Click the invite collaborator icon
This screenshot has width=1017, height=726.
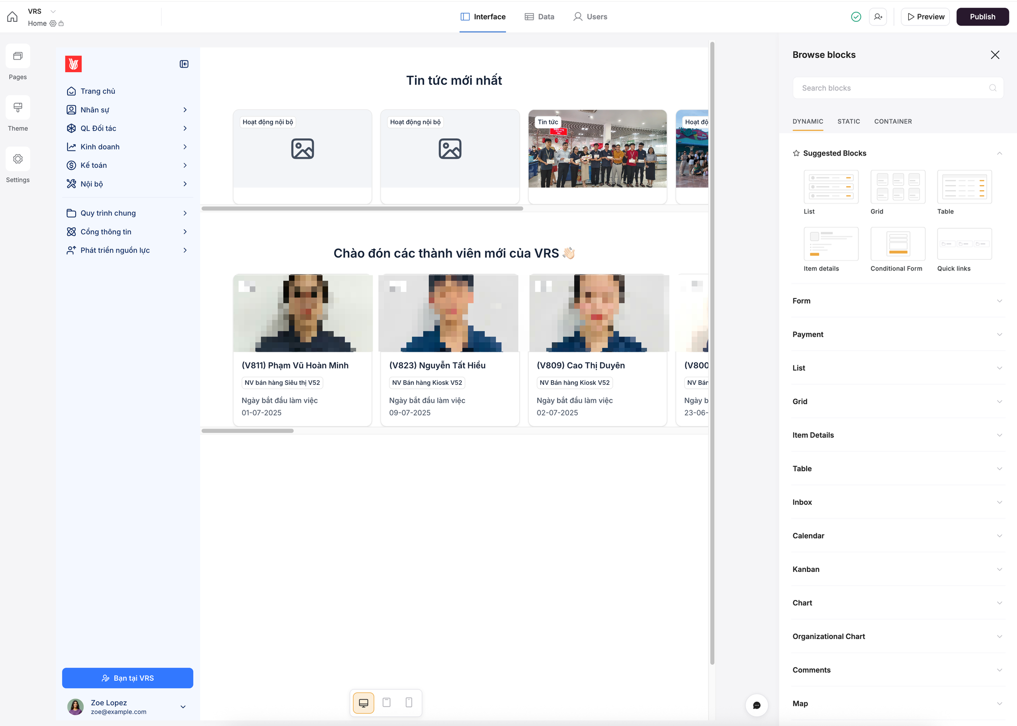coord(878,17)
